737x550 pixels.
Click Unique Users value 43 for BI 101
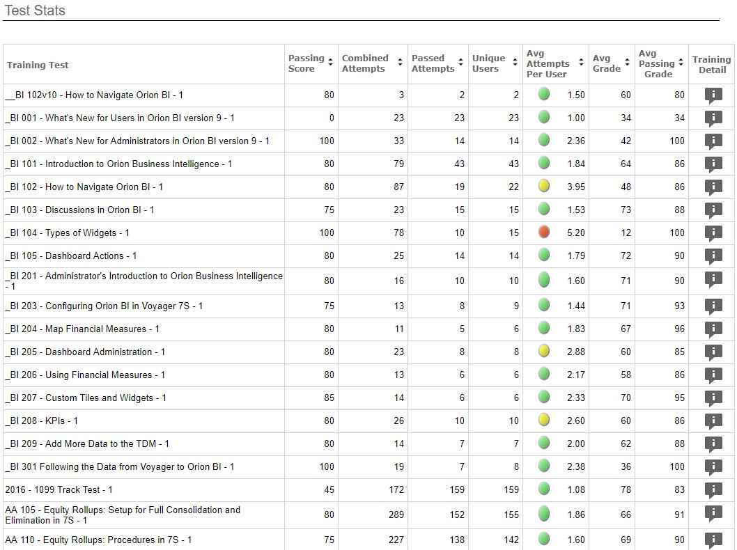(x=513, y=164)
